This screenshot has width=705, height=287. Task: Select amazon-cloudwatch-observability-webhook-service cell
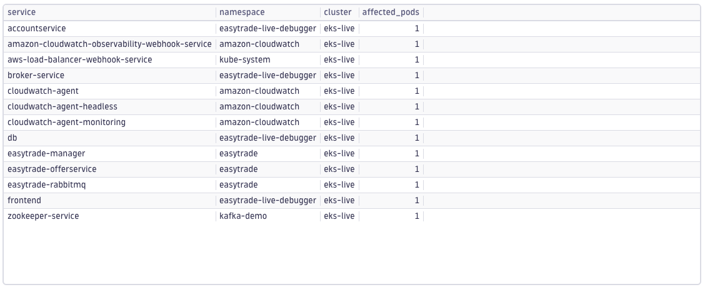(110, 44)
